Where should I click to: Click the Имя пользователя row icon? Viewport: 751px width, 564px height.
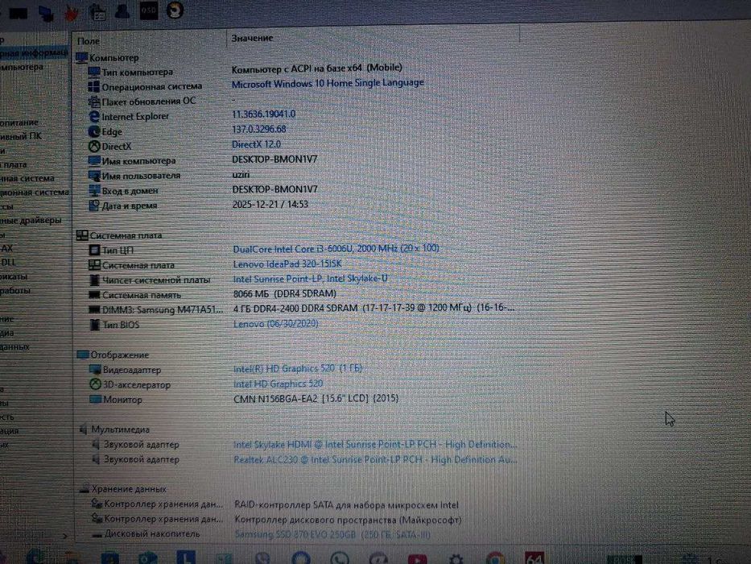(94, 176)
